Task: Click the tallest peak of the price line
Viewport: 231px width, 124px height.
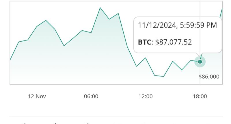Action: coord(100,8)
